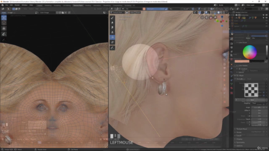
Task: Switch to the UV Editing workspace tab
Action: pyautogui.click(x=67, y=5)
